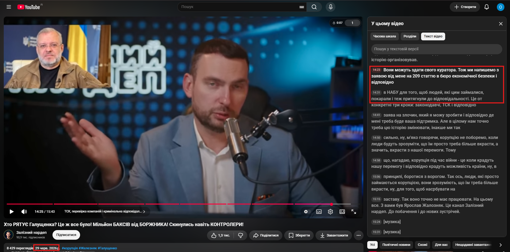Open the Створити create menu
The width and height of the screenshot is (510, 252).
(x=465, y=7)
